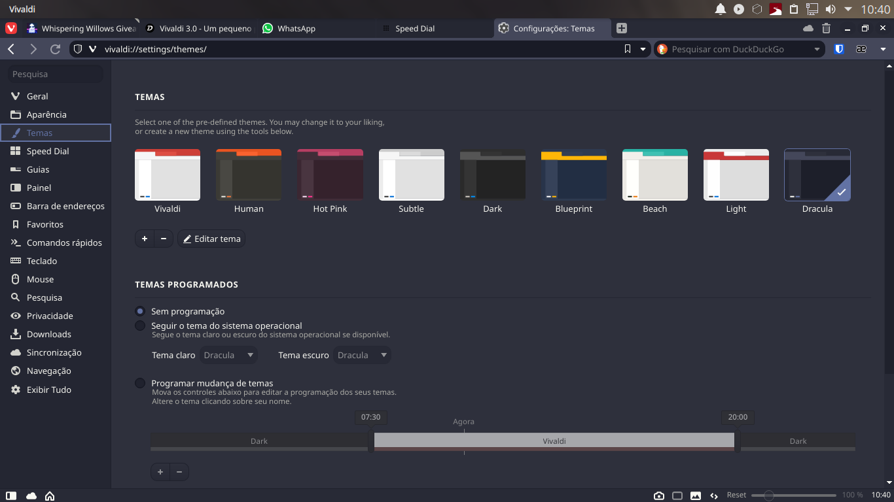
Task: Switch to Speed Dial tab
Action: point(435,28)
